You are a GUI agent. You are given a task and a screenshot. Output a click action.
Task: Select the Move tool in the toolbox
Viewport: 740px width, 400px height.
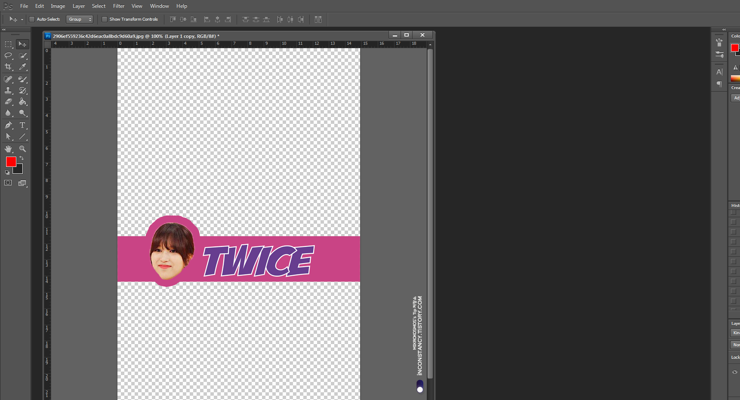click(x=22, y=44)
